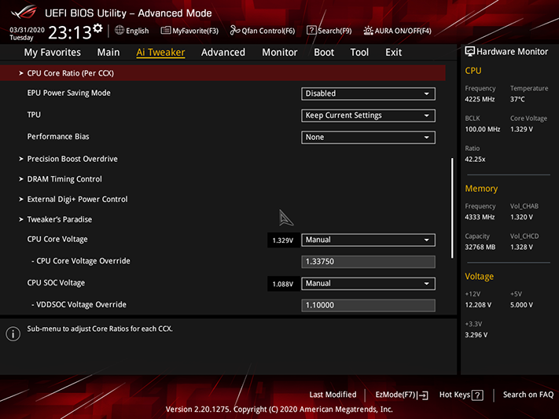Click the Hot Keys question mark icon
Image resolution: width=559 pixels, height=419 pixels.
tap(477, 395)
